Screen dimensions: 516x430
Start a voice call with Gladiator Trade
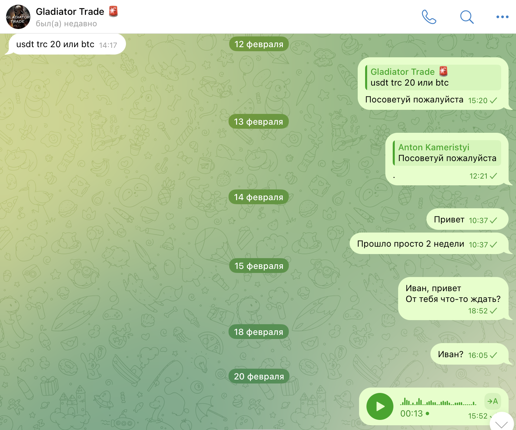[429, 17]
